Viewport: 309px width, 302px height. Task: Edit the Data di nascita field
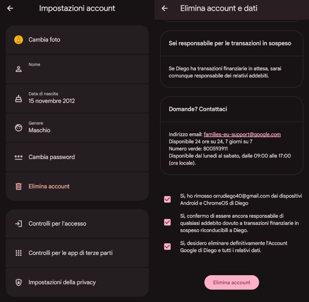77,98
